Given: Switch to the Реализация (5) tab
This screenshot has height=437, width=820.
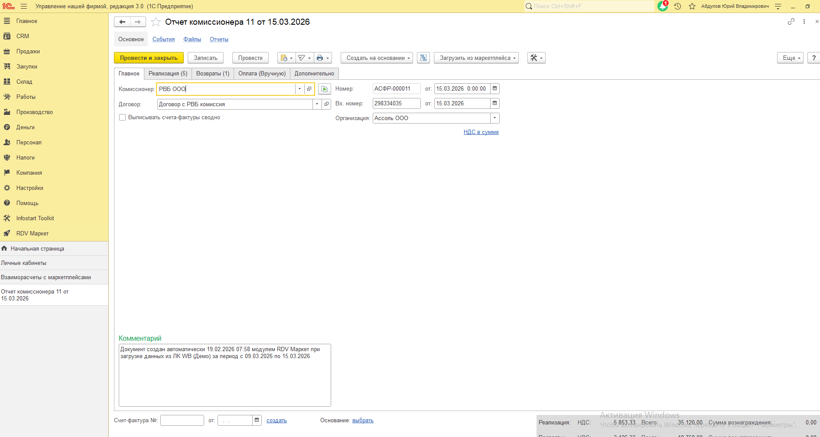Looking at the screenshot, I should 168,74.
